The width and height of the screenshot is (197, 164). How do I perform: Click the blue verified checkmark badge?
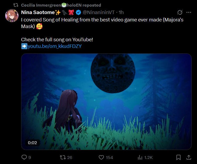click(x=78, y=12)
